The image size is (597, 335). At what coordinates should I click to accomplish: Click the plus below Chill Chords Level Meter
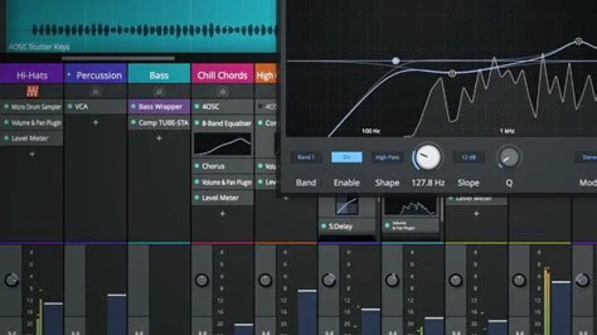point(222,214)
